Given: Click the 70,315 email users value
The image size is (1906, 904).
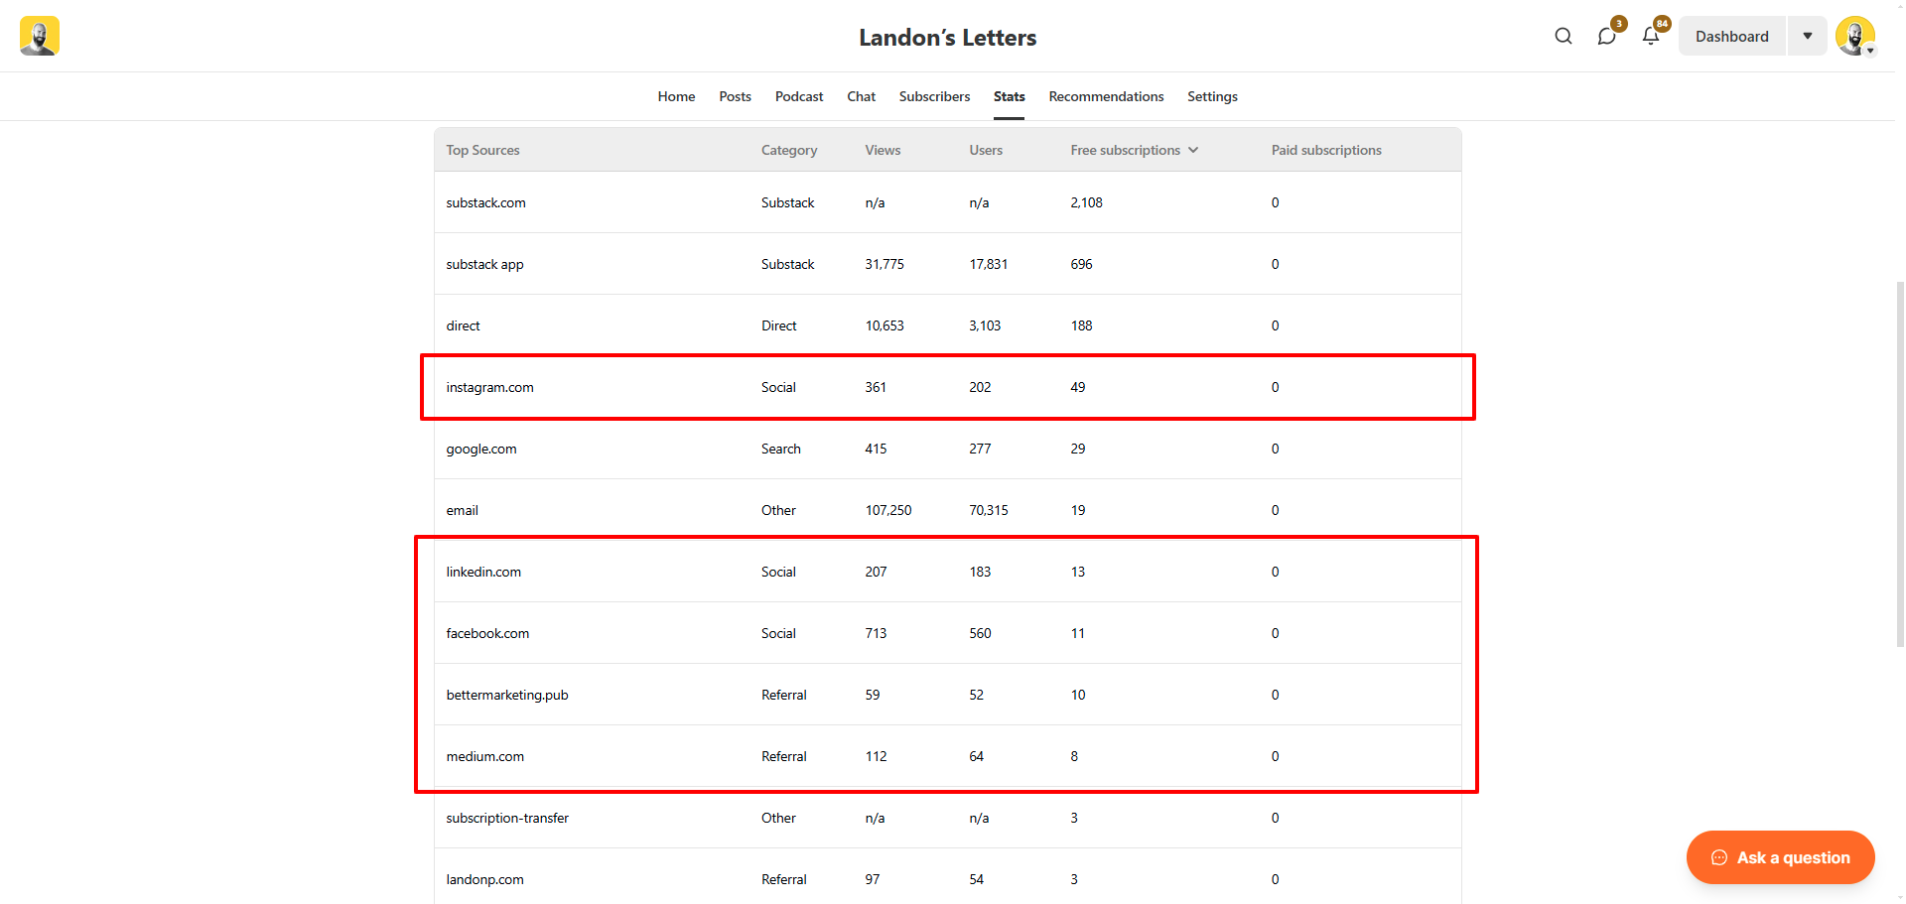Looking at the screenshot, I should pos(989,510).
